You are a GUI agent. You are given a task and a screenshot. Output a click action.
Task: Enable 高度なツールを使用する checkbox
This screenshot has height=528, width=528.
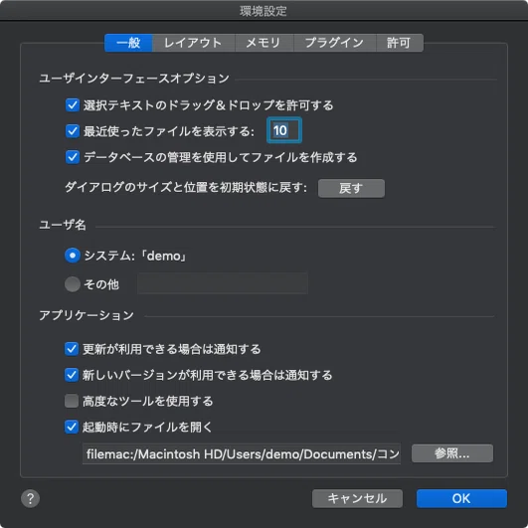pyautogui.click(x=72, y=401)
